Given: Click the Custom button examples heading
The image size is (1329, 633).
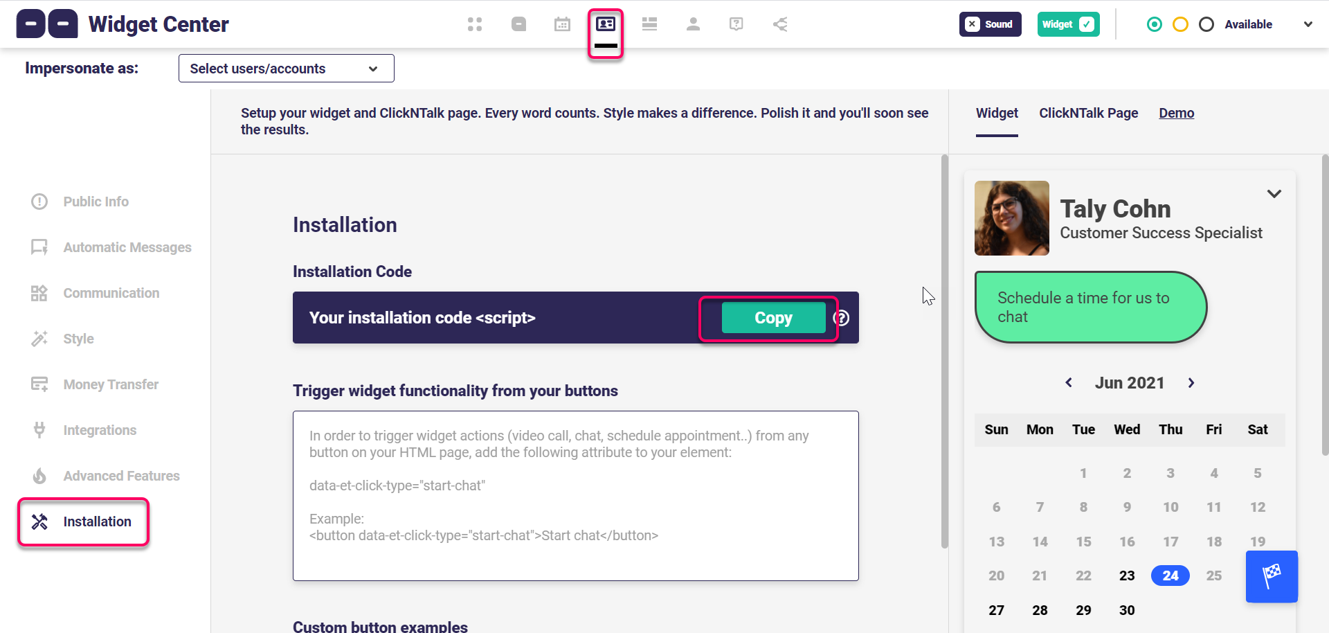Looking at the screenshot, I should tap(380, 627).
